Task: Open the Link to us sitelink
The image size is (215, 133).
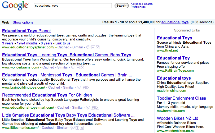Action: [63, 43]
